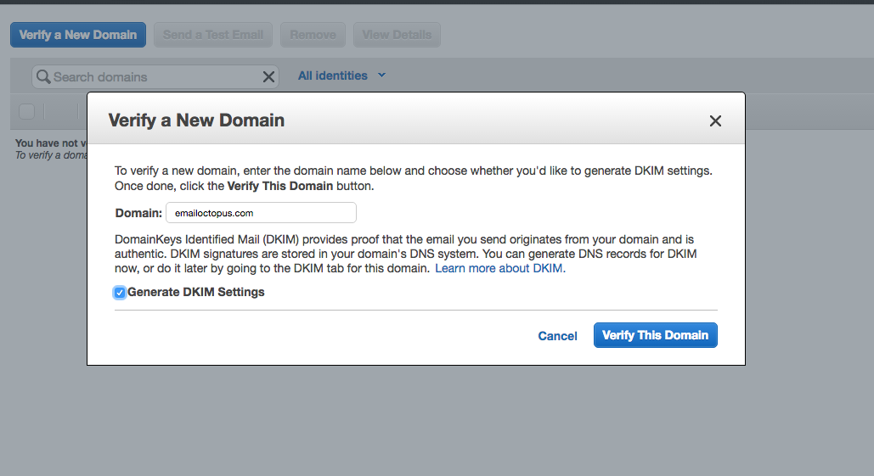Focus the Domain field containing emailoctopus.com
Image resolution: width=874 pixels, height=476 pixels.
click(260, 213)
